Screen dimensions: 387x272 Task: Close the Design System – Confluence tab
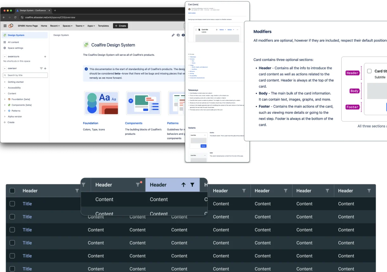point(49,10)
